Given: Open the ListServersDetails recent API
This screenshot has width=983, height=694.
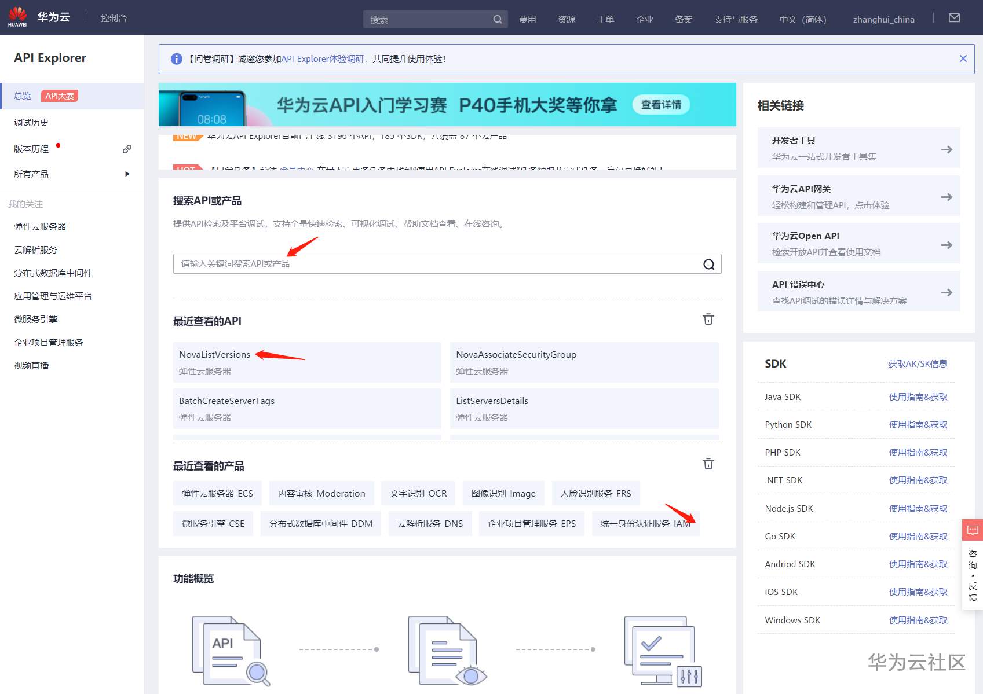Looking at the screenshot, I should (x=584, y=409).
